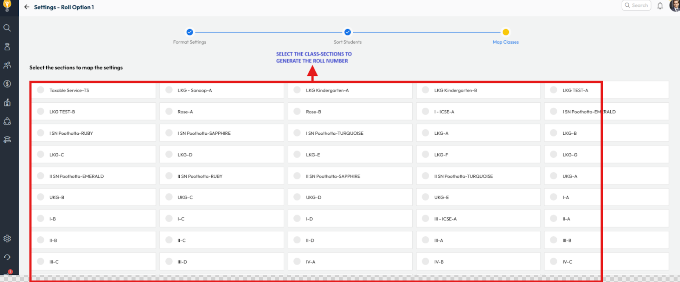Image resolution: width=680 pixels, height=282 pixels.
Task: Open the sidebar search magnifier icon
Action: [7, 28]
